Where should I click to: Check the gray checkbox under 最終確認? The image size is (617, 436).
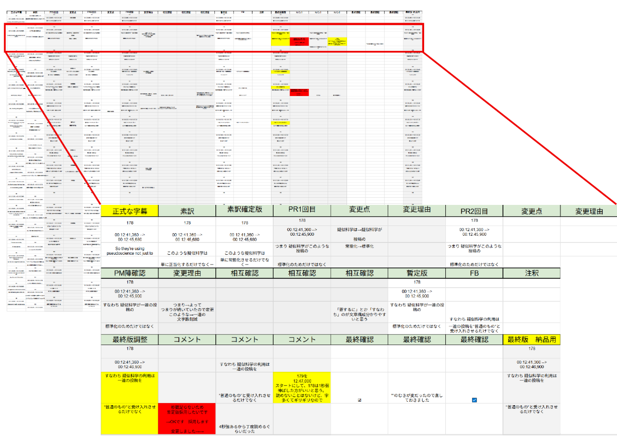pyautogui.click(x=359, y=399)
